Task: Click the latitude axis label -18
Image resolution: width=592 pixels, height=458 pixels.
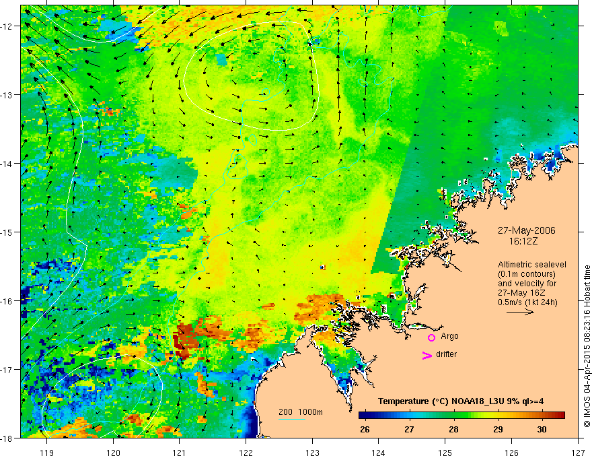Action: (x=7, y=438)
